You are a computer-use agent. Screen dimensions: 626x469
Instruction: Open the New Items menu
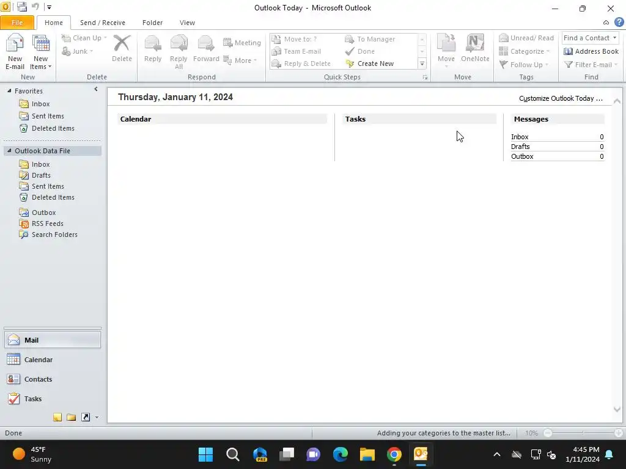click(40, 52)
